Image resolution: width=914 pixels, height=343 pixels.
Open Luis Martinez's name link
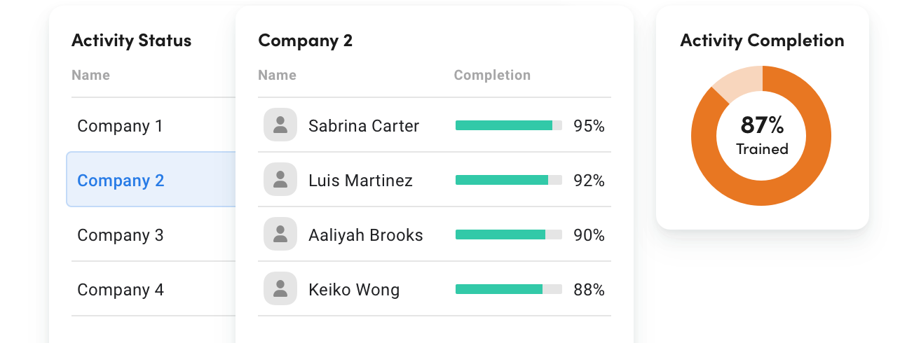coord(360,181)
